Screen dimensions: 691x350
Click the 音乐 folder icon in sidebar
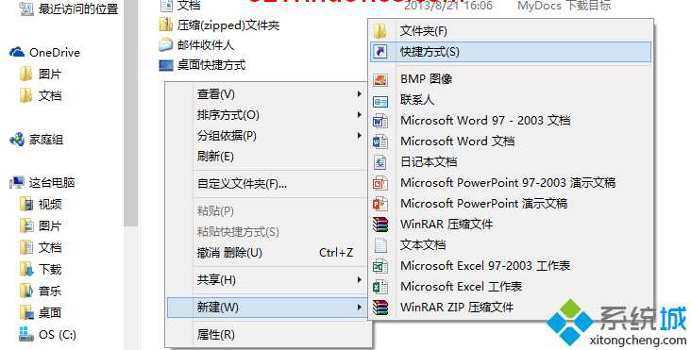coord(26,291)
